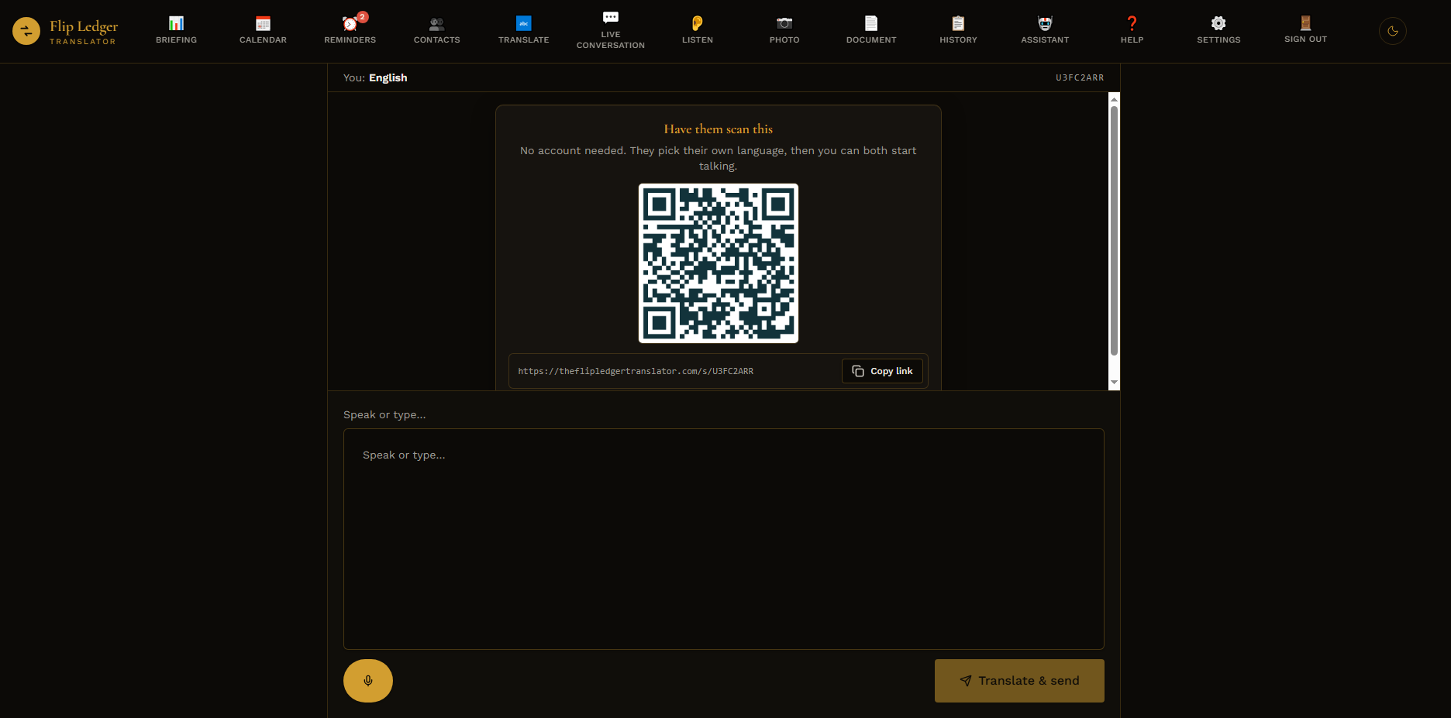The image size is (1451, 718).
Task: Open the Calendar icon
Action: 263,23
